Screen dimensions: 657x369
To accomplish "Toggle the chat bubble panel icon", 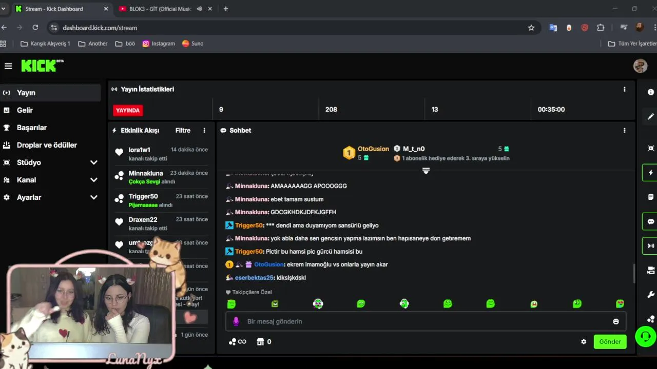I will point(650,221).
